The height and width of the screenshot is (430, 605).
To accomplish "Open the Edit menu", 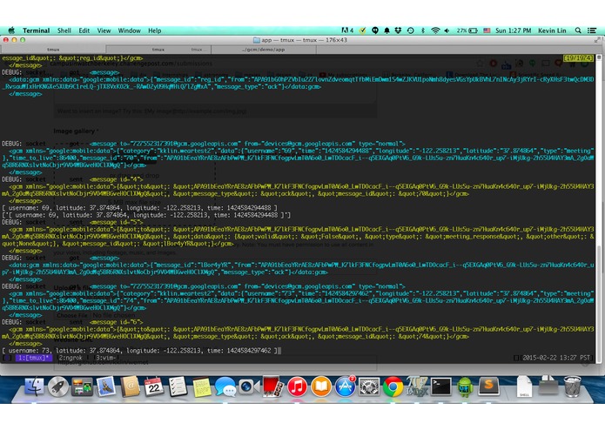I will (x=84, y=30).
